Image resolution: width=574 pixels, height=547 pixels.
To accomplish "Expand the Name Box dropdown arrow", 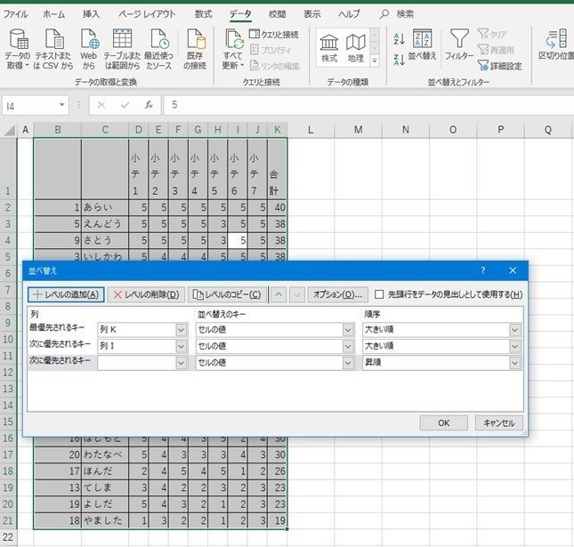I will 62,105.
